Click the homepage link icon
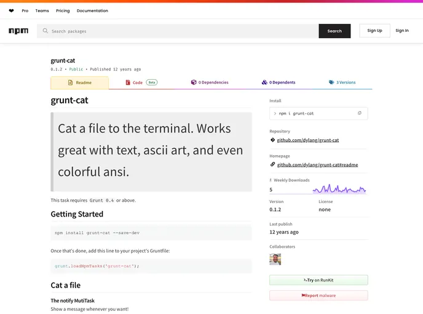This screenshot has width=423, height=314. 272,164
